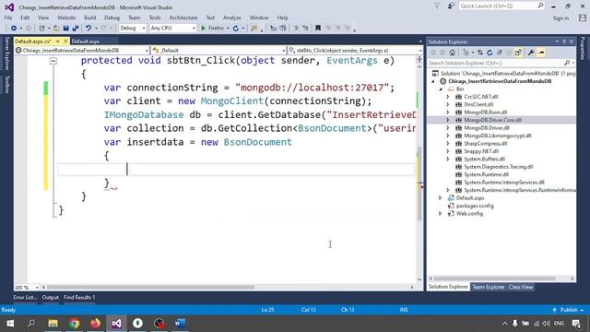Open Firefox from the taskbar

coord(95,324)
